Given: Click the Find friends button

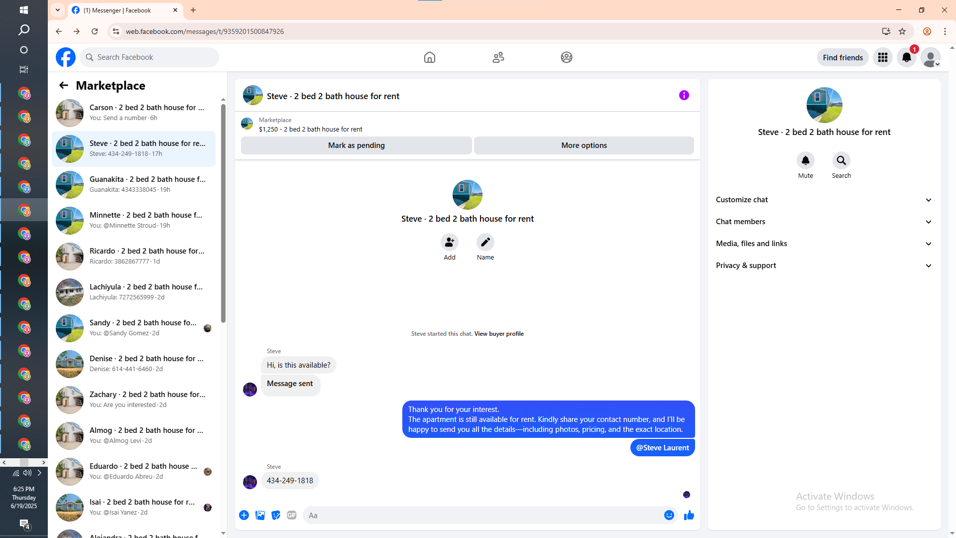Looking at the screenshot, I should (x=843, y=57).
